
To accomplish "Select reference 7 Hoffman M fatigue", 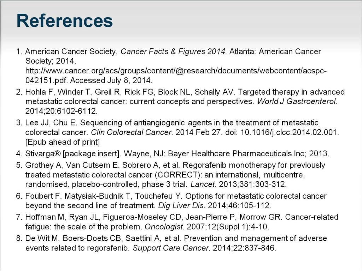I will point(177,222).
